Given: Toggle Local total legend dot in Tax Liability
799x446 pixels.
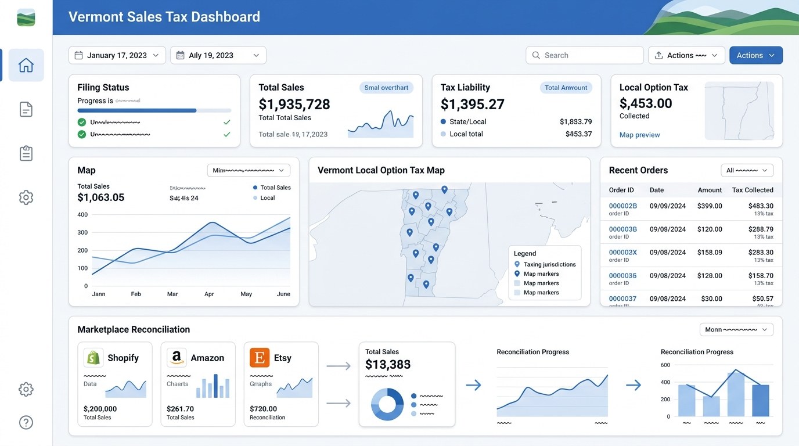Looking at the screenshot, I should pyautogui.click(x=444, y=134).
